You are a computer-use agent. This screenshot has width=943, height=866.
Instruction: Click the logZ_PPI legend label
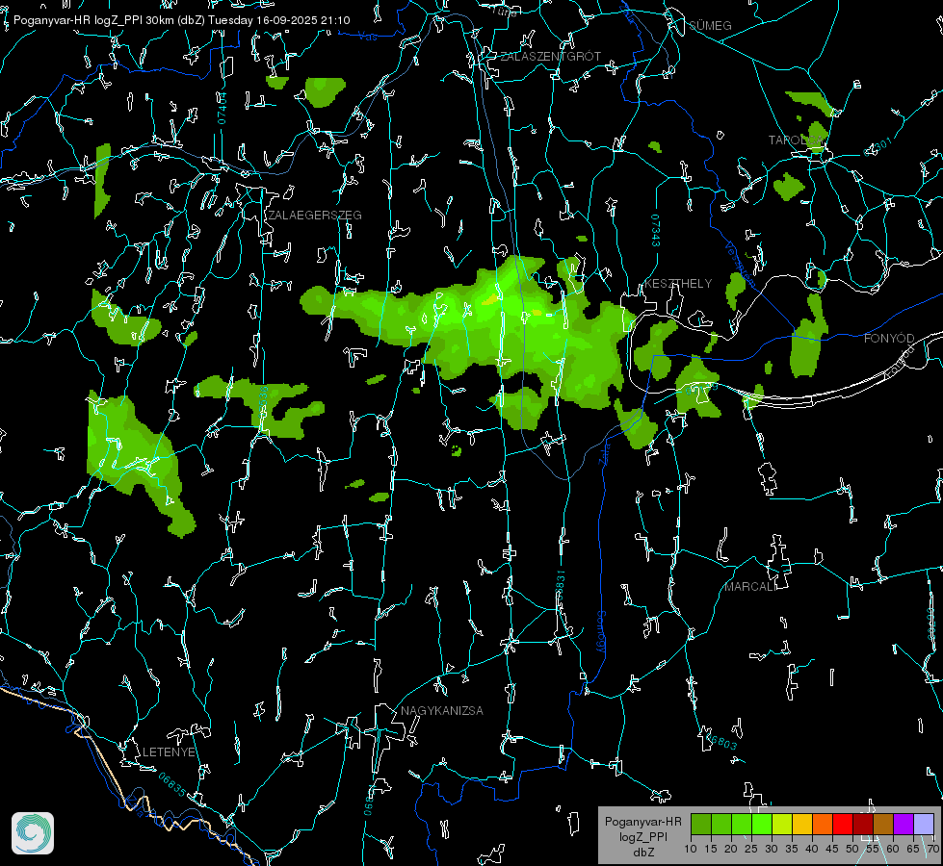pos(642,836)
